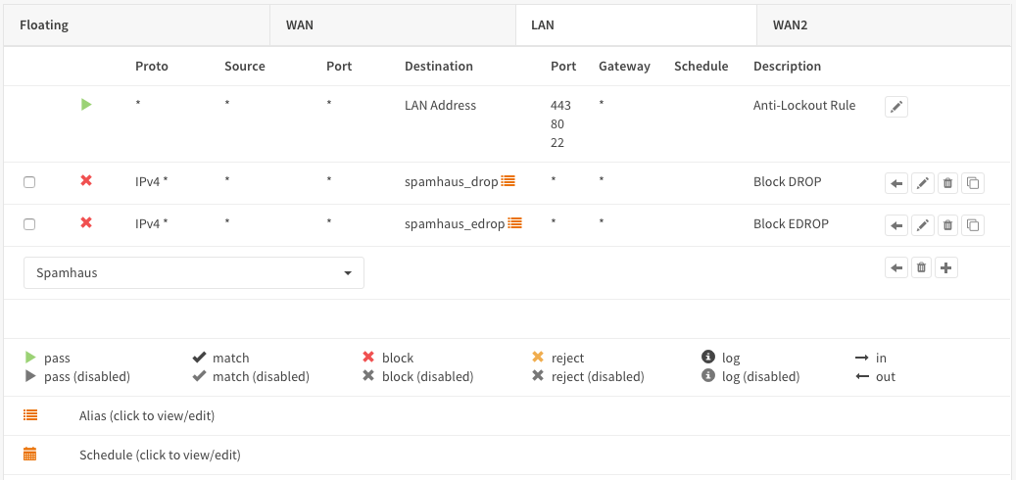Edit the Block DROP rule
This screenshot has height=480, width=1016.
(x=922, y=183)
